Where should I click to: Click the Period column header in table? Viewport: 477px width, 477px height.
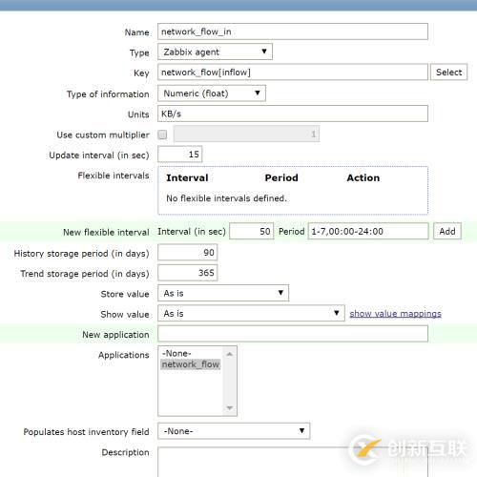click(x=281, y=177)
